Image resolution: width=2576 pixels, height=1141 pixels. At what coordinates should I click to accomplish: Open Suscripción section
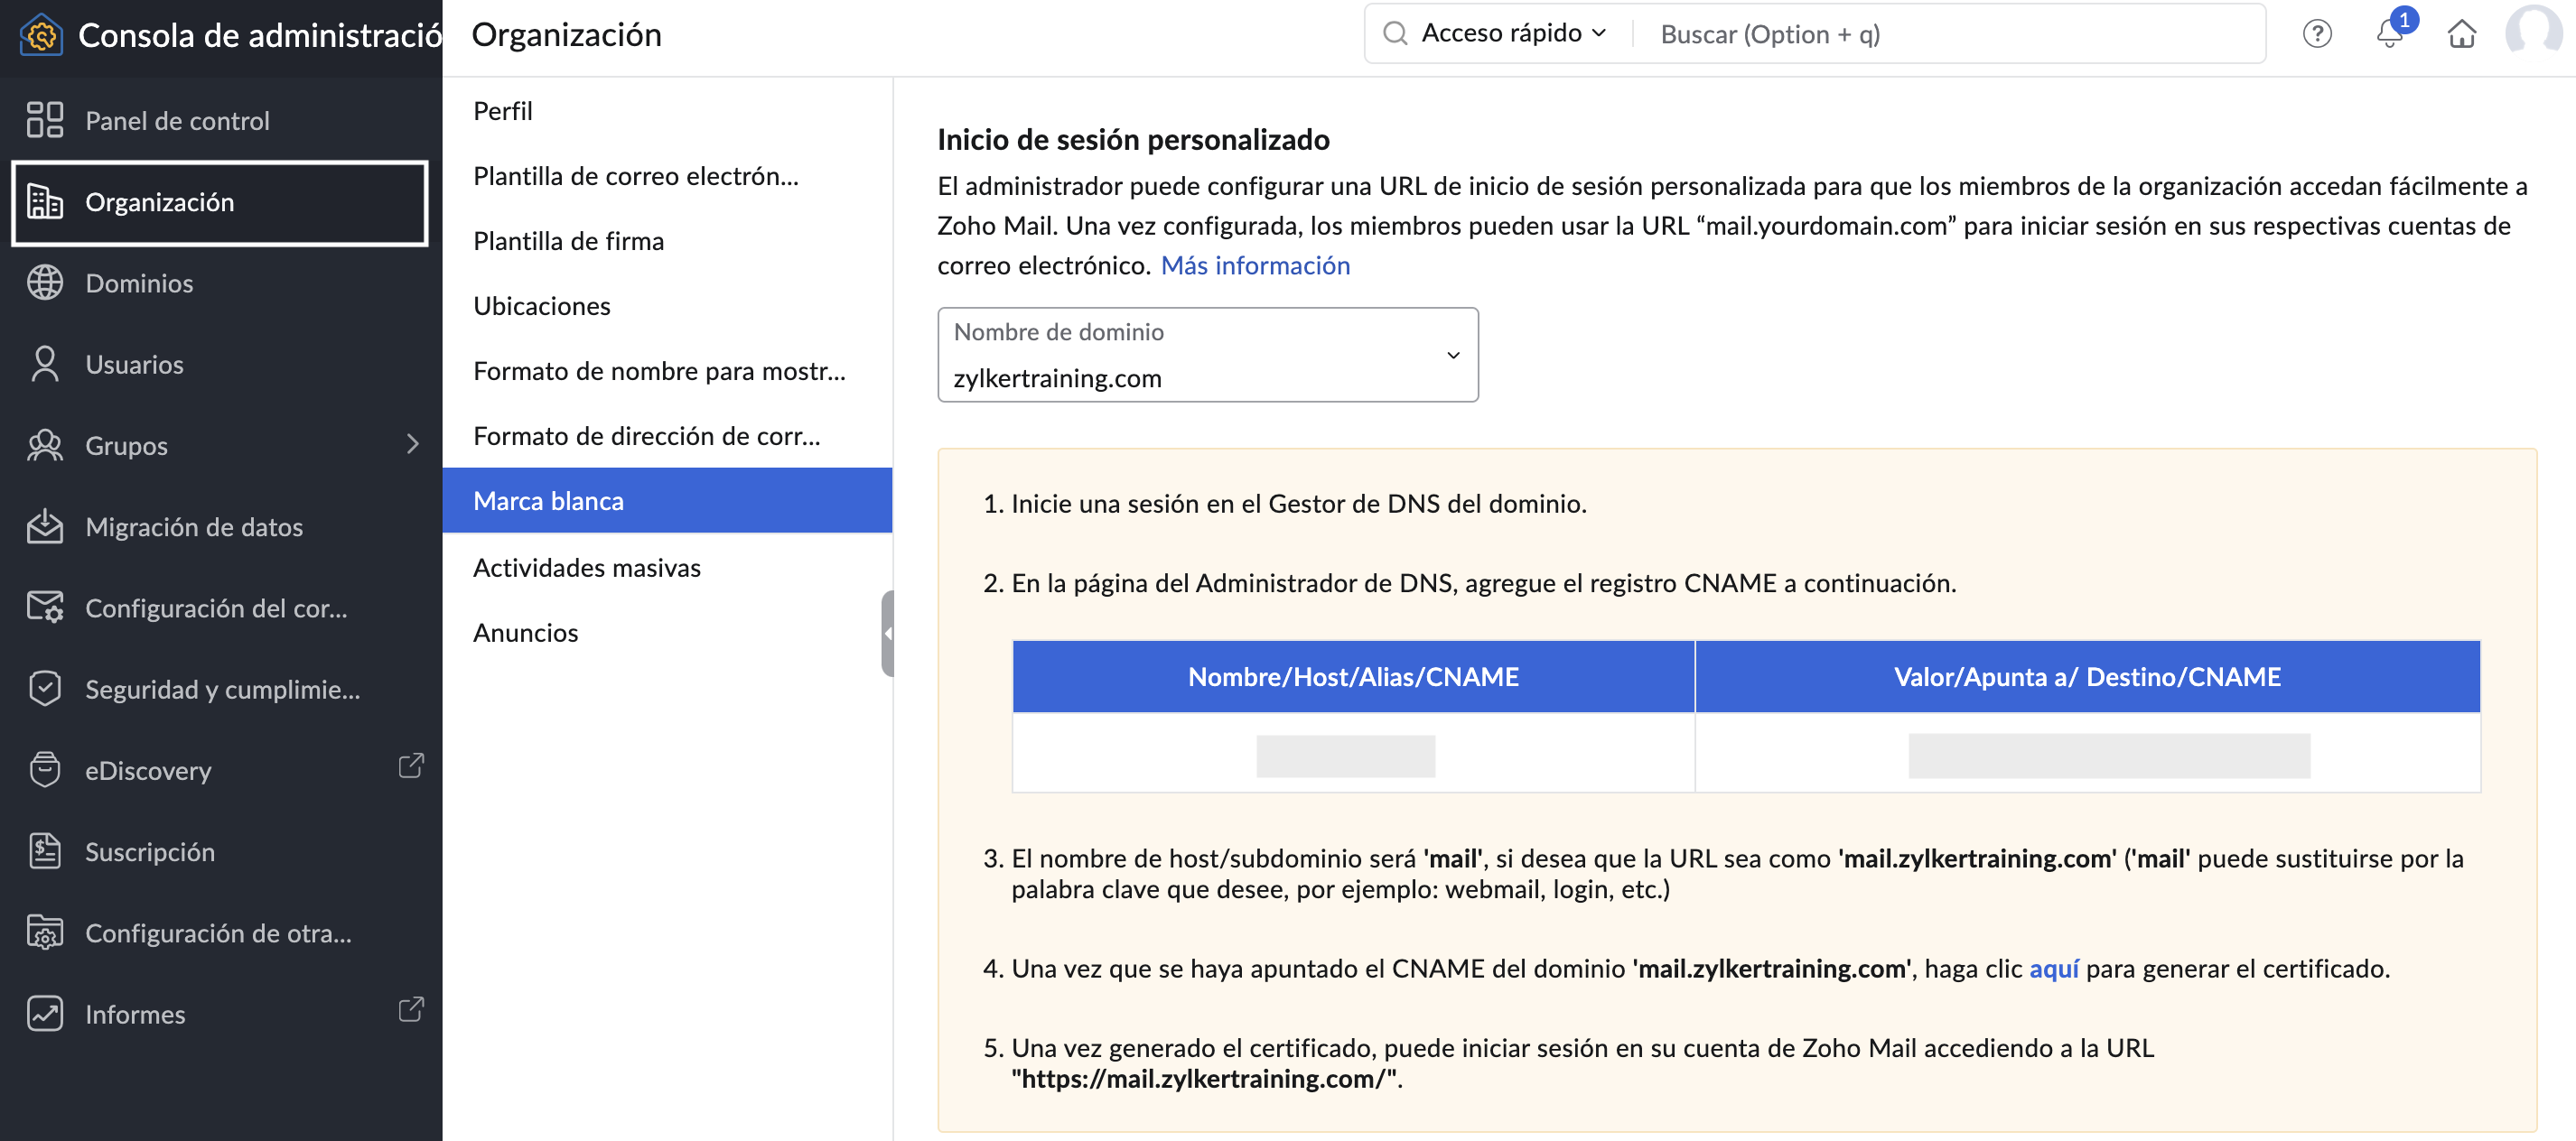220,851
